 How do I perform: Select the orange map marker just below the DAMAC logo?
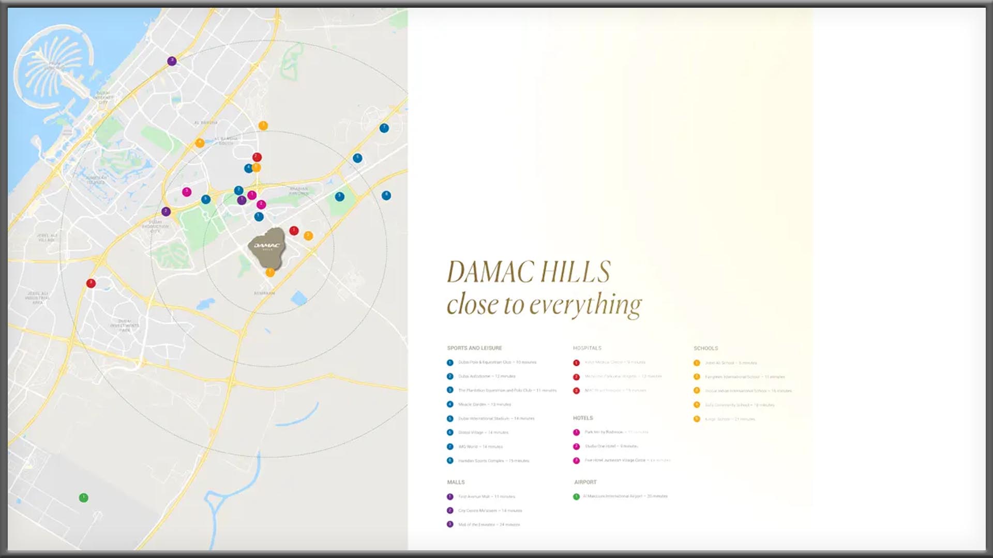pyautogui.click(x=270, y=272)
